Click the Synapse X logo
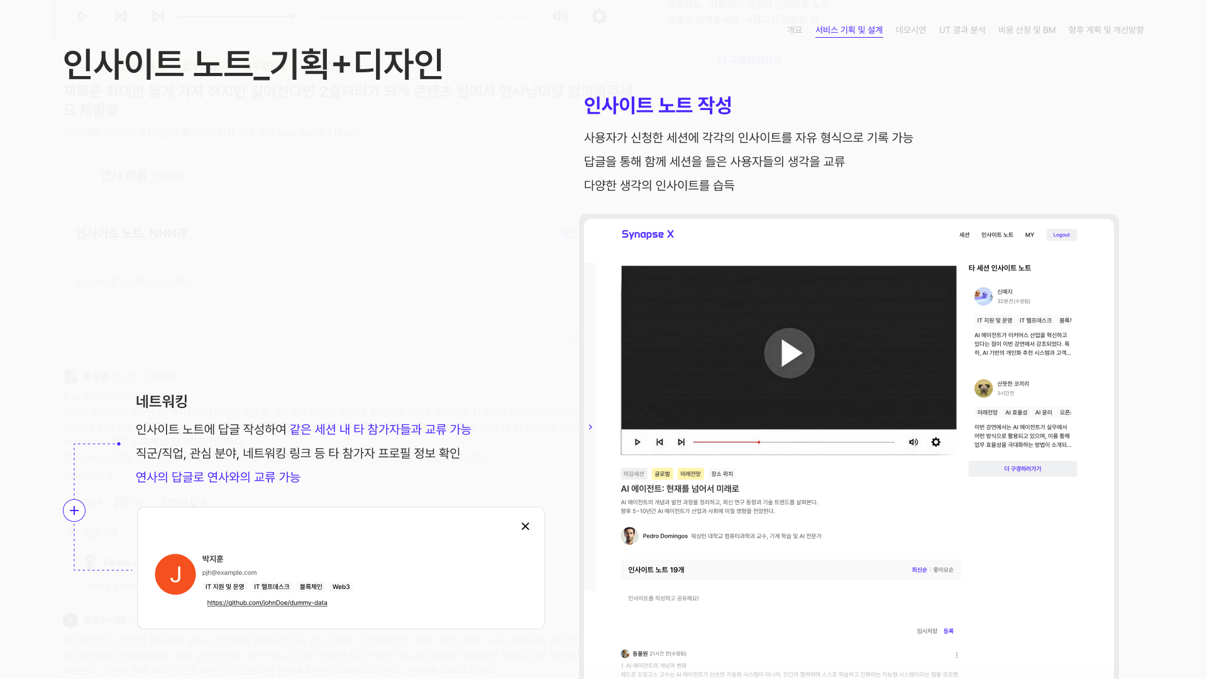This screenshot has width=1207, height=679. 648,234
